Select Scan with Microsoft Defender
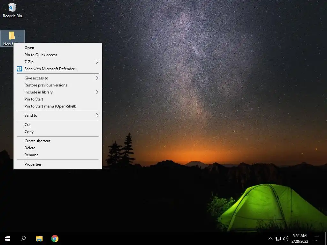Image resolution: width=327 pixels, height=245 pixels. pos(58,69)
